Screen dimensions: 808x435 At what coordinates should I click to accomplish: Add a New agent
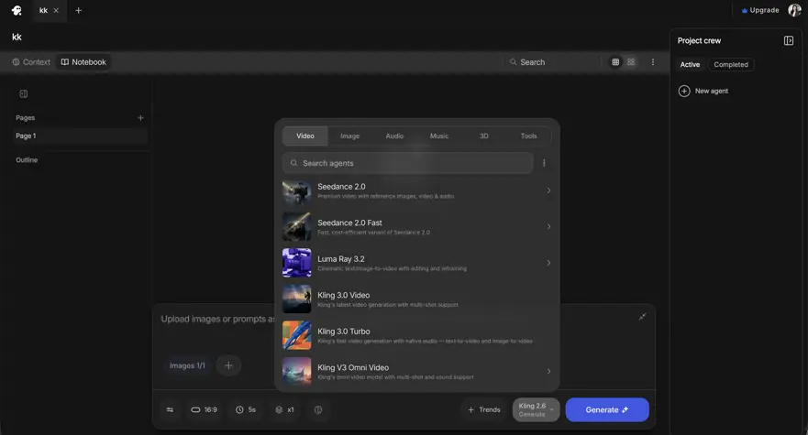[703, 91]
